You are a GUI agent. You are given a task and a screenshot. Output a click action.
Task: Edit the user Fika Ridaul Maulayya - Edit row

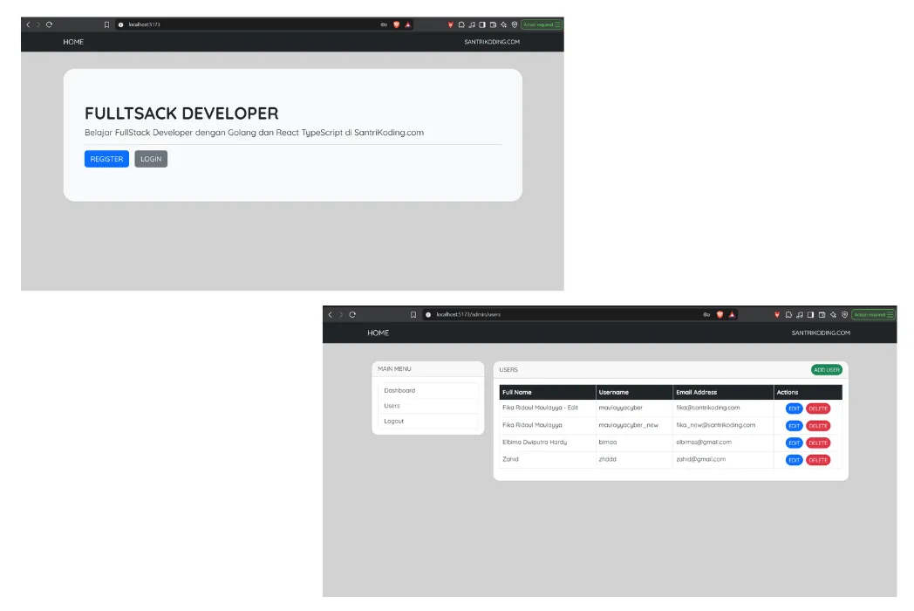pos(794,408)
